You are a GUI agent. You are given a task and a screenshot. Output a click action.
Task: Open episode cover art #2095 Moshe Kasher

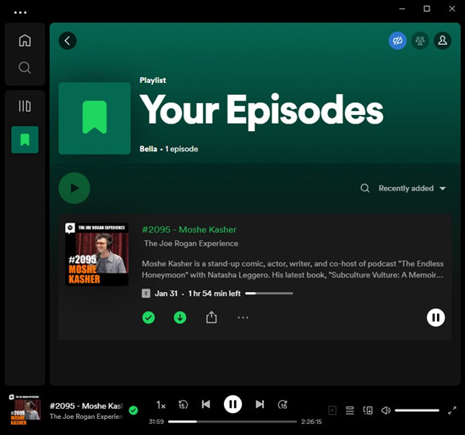click(x=96, y=255)
